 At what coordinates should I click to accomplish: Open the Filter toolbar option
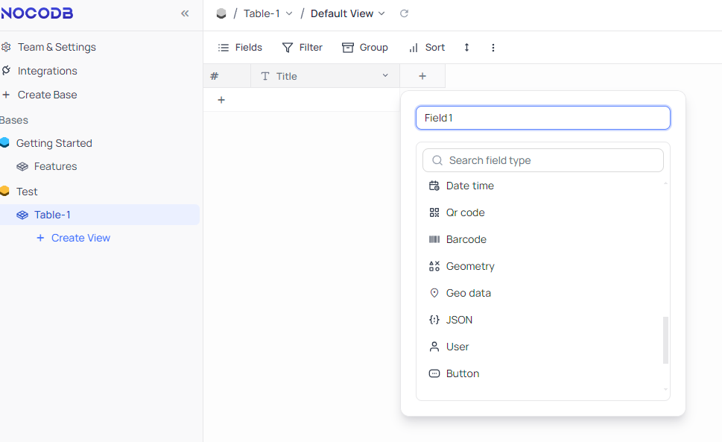(x=302, y=47)
